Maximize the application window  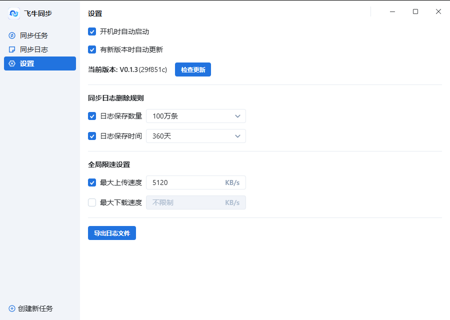pos(415,11)
